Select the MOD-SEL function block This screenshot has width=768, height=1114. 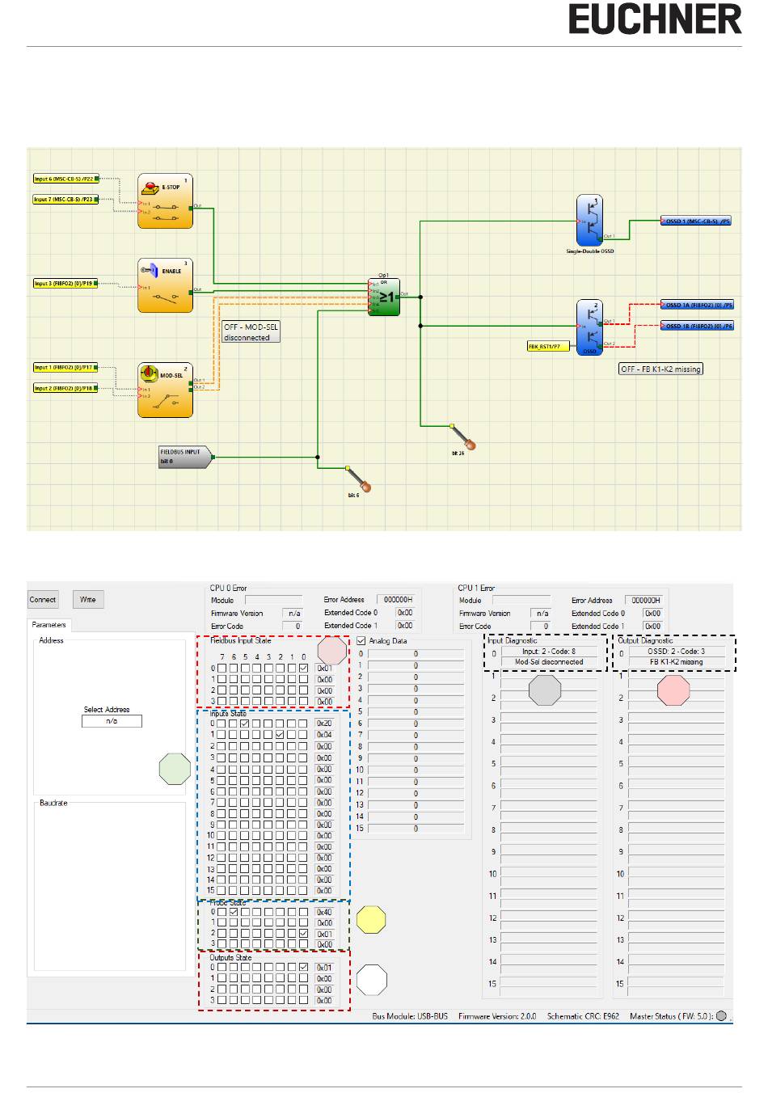[x=165, y=390]
